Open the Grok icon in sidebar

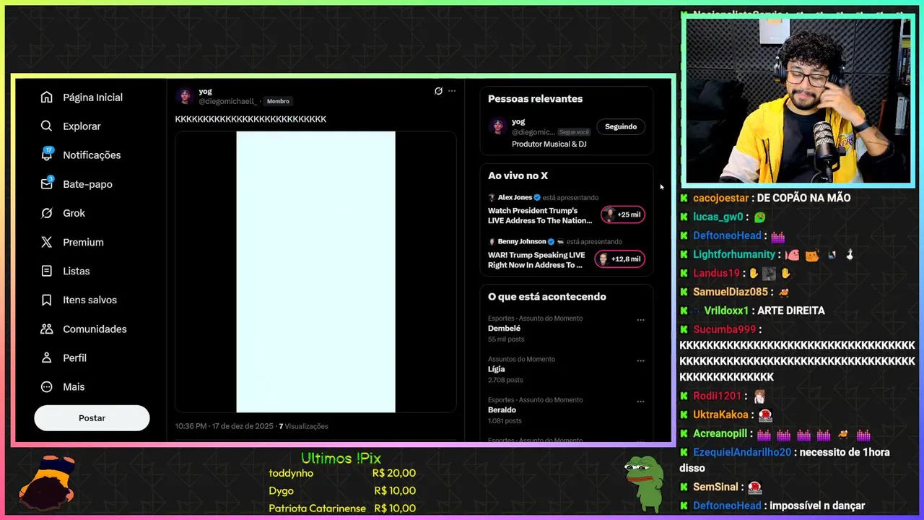(47, 213)
